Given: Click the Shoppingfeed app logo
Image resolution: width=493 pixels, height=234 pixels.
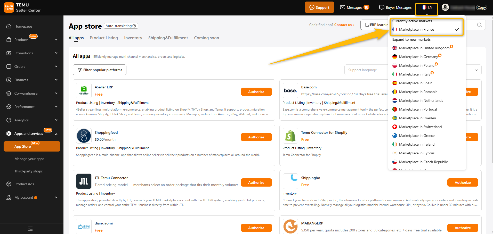Looking at the screenshot, I should click(84, 136).
